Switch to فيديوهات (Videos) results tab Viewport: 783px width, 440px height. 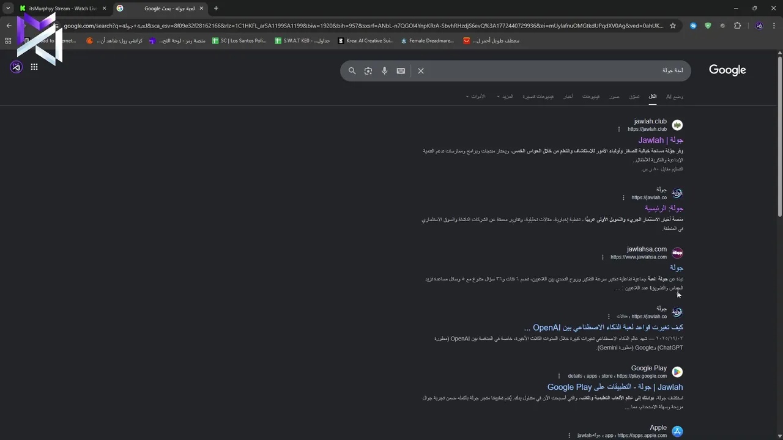(x=591, y=97)
